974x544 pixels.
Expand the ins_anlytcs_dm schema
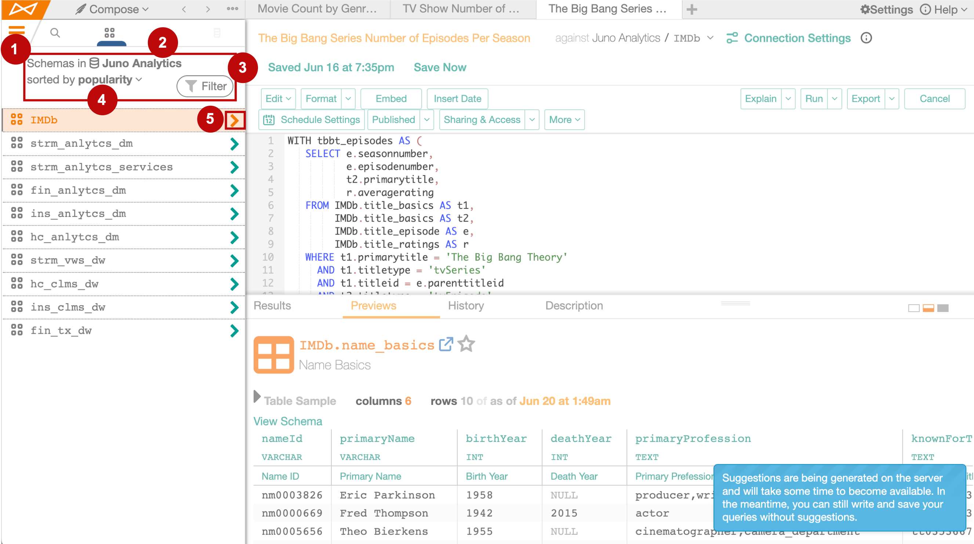pos(235,214)
